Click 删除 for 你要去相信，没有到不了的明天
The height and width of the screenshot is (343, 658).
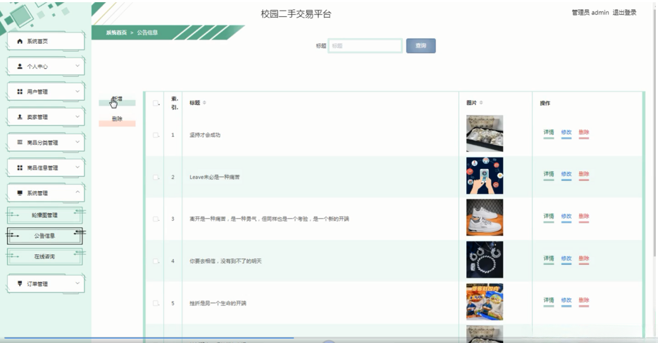click(584, 258)
